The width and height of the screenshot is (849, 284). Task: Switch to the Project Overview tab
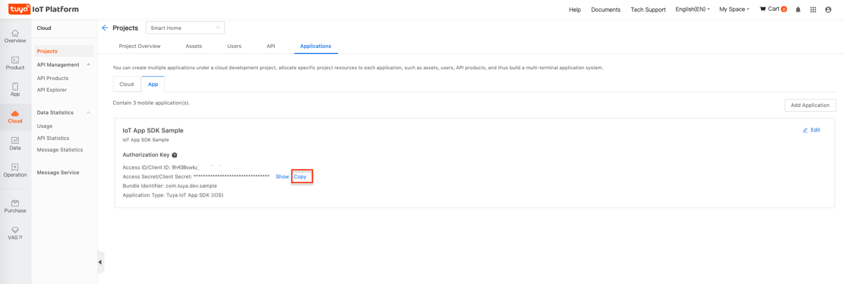pos(139,46)
